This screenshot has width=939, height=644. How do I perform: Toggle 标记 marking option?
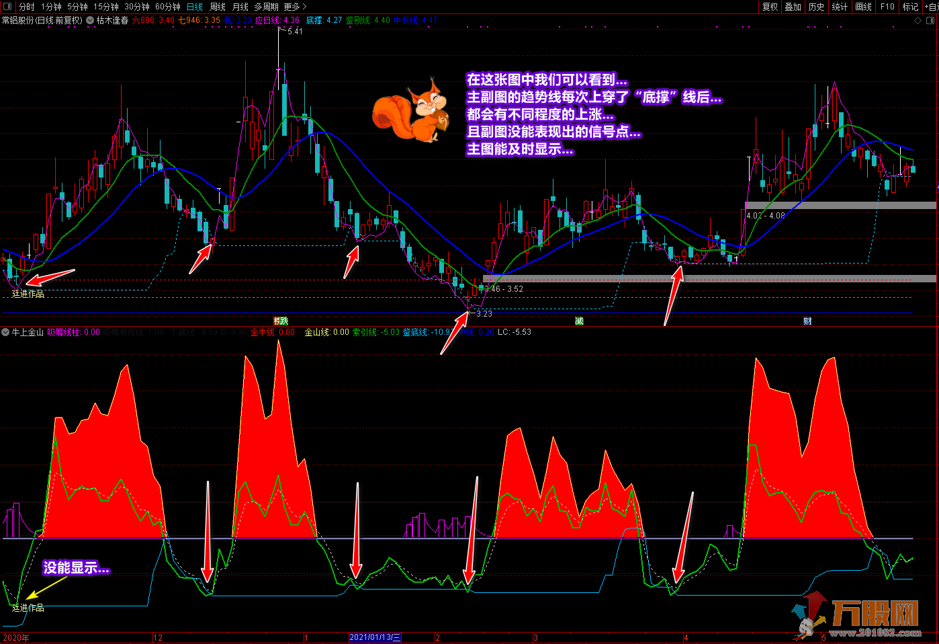pyautogui.click(x=910, y=7)
